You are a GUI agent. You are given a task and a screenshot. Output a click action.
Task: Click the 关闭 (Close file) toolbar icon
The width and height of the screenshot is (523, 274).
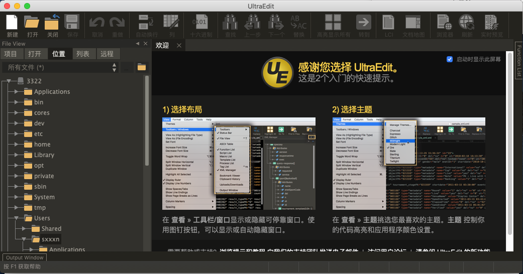point(52,23)
